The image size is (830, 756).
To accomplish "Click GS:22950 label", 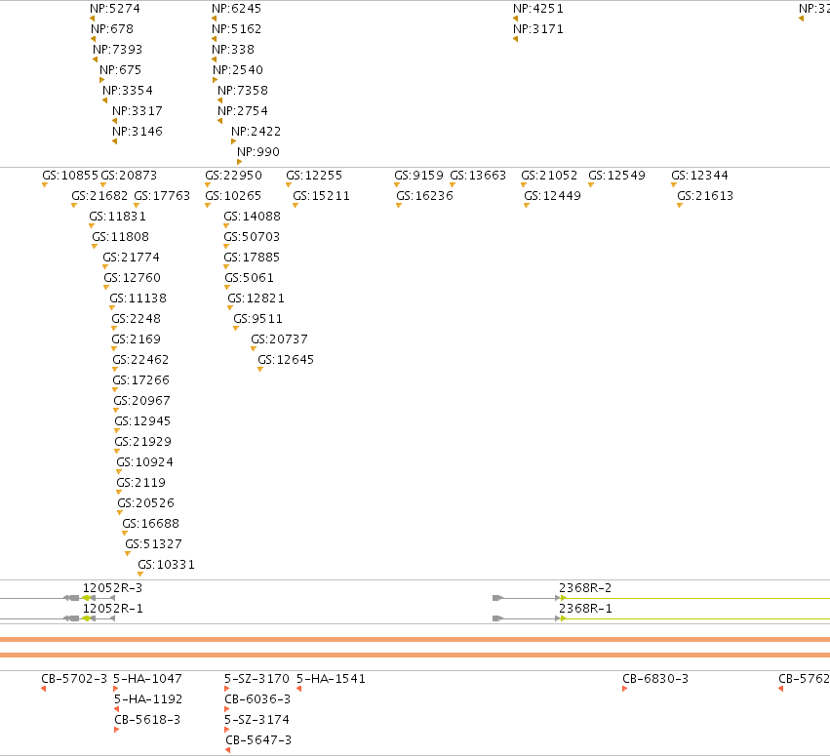I will (233, 176).
